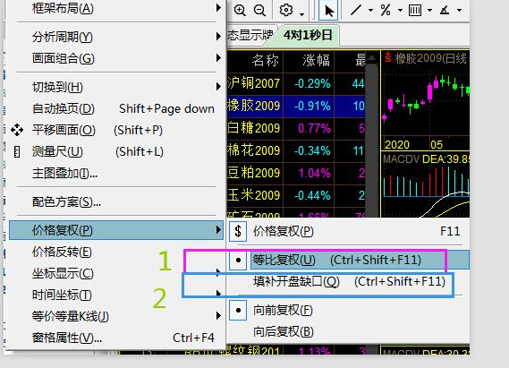Click the MACDV DEA:39.8 indicator label
Viewport: 509px width, 368px height.
(426, 159)
